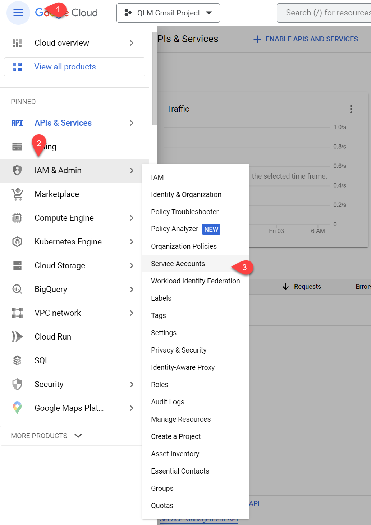The width and height of the screenshot is (371, 525).
Task: Expand the BigQuery submenu chevron
Action: click(132, 290)
